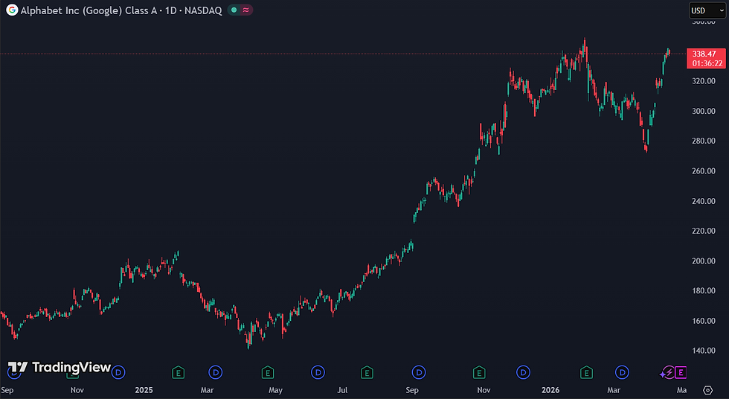Open the Alphabet Inc symbol title
Viewport: 729px width, 399px height.
(x=121, y=10)
